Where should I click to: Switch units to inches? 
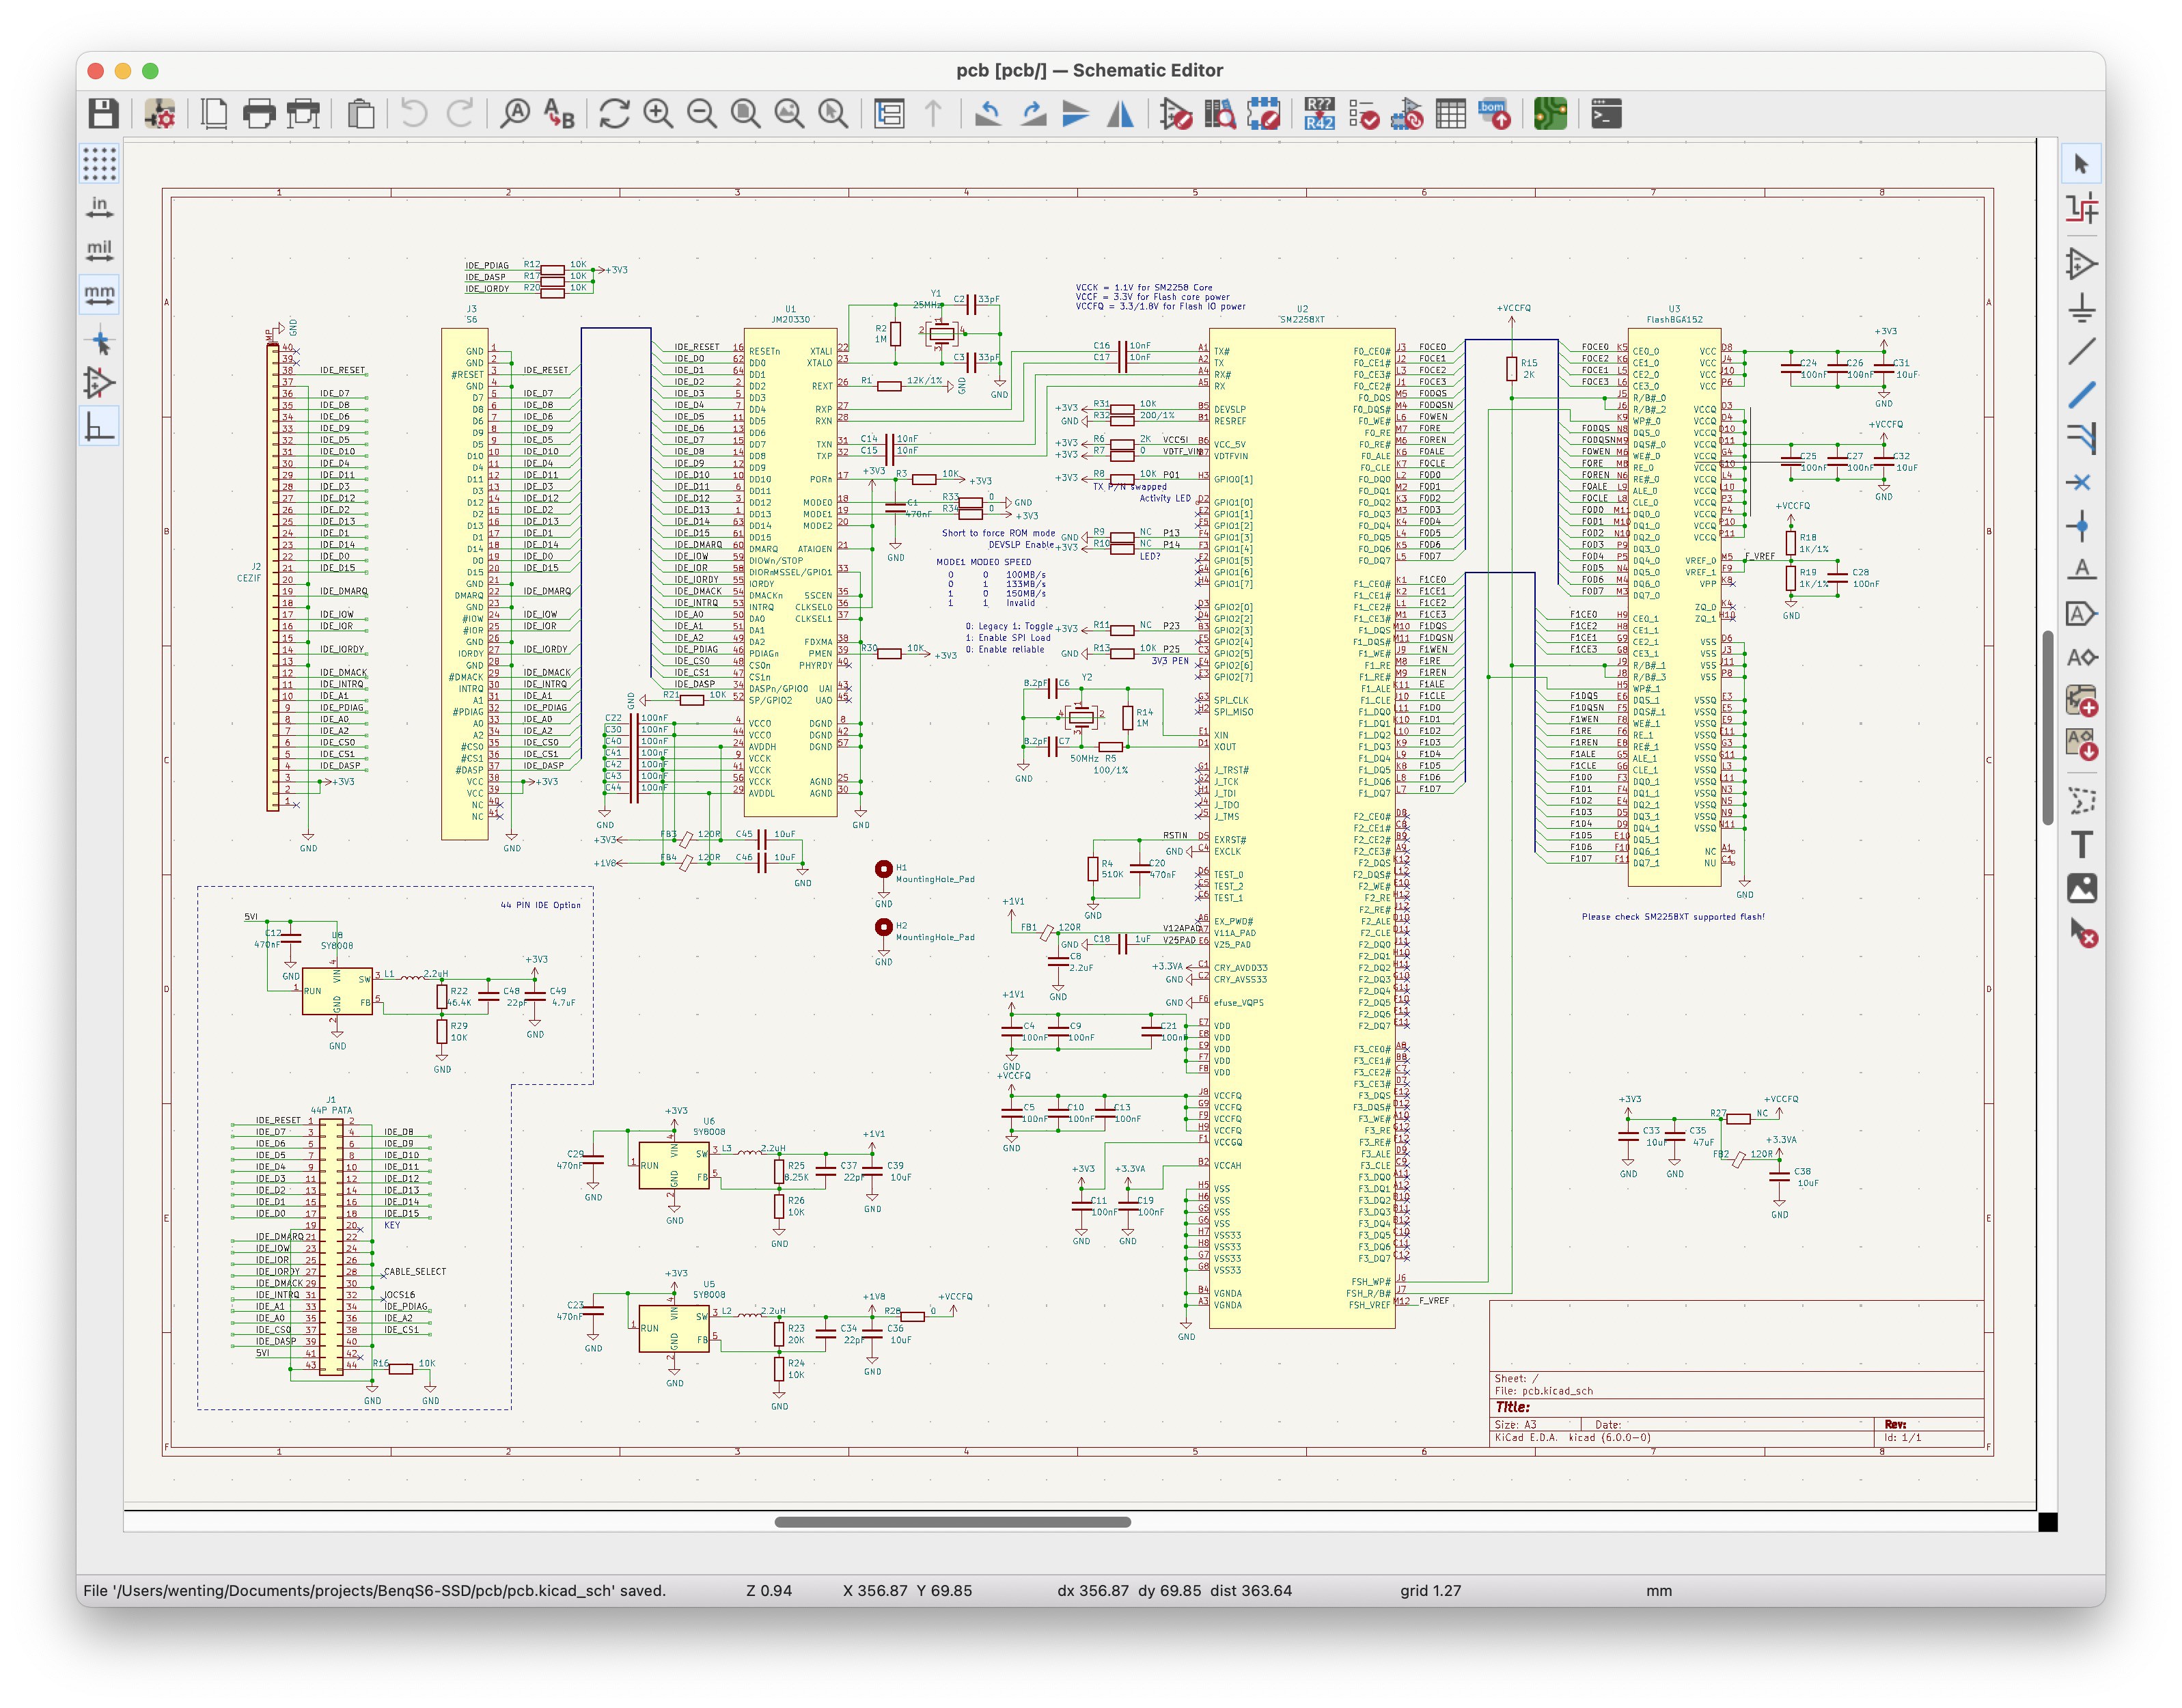point(99,207)
